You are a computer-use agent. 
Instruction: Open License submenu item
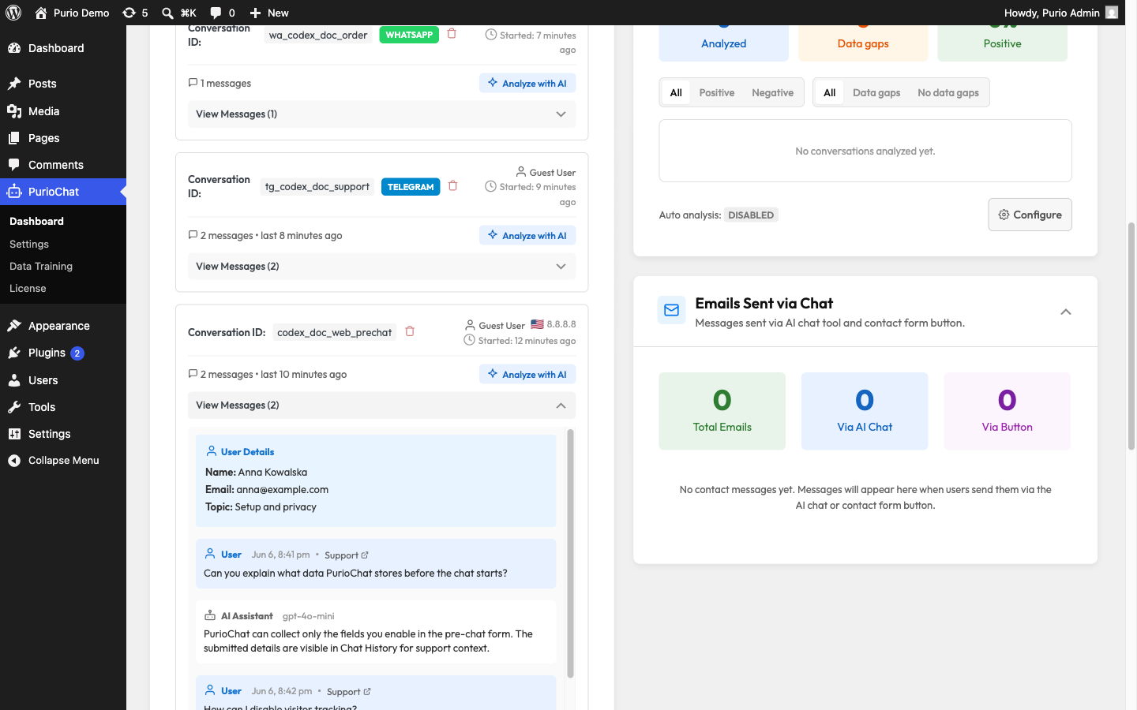(28, 289)
